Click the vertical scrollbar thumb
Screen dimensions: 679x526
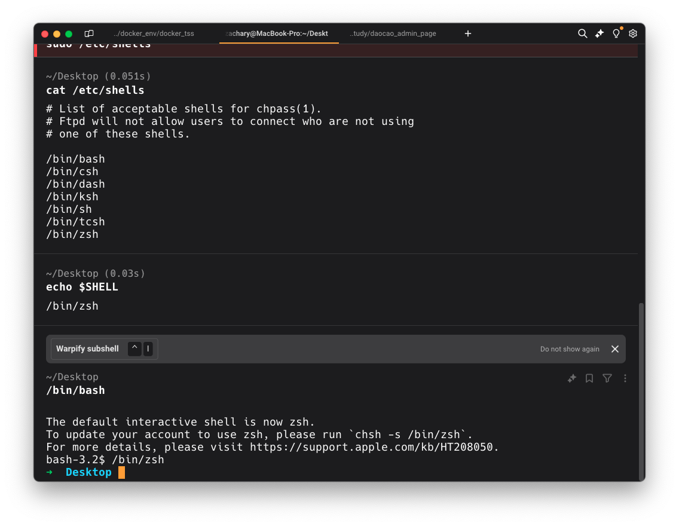pyautogui.click(x=641, y=389)
